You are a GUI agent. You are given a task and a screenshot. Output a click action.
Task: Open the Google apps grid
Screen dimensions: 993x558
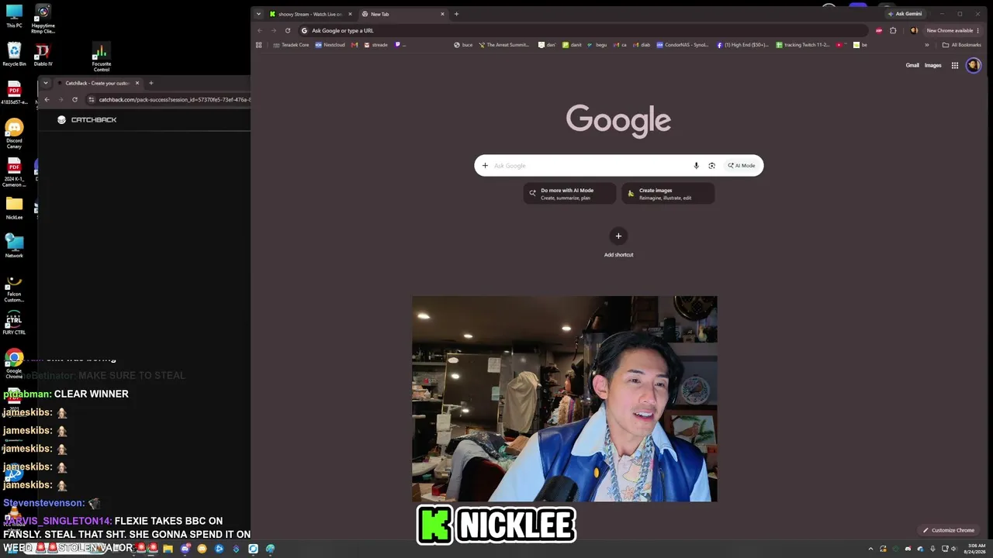[955, 65]
